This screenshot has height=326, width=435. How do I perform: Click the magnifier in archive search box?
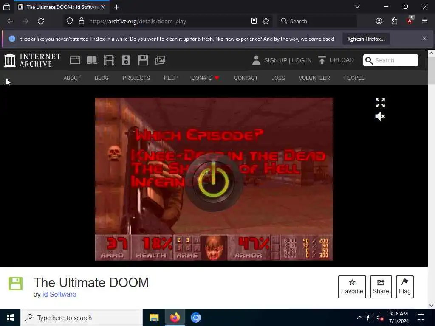coord(369,60)
